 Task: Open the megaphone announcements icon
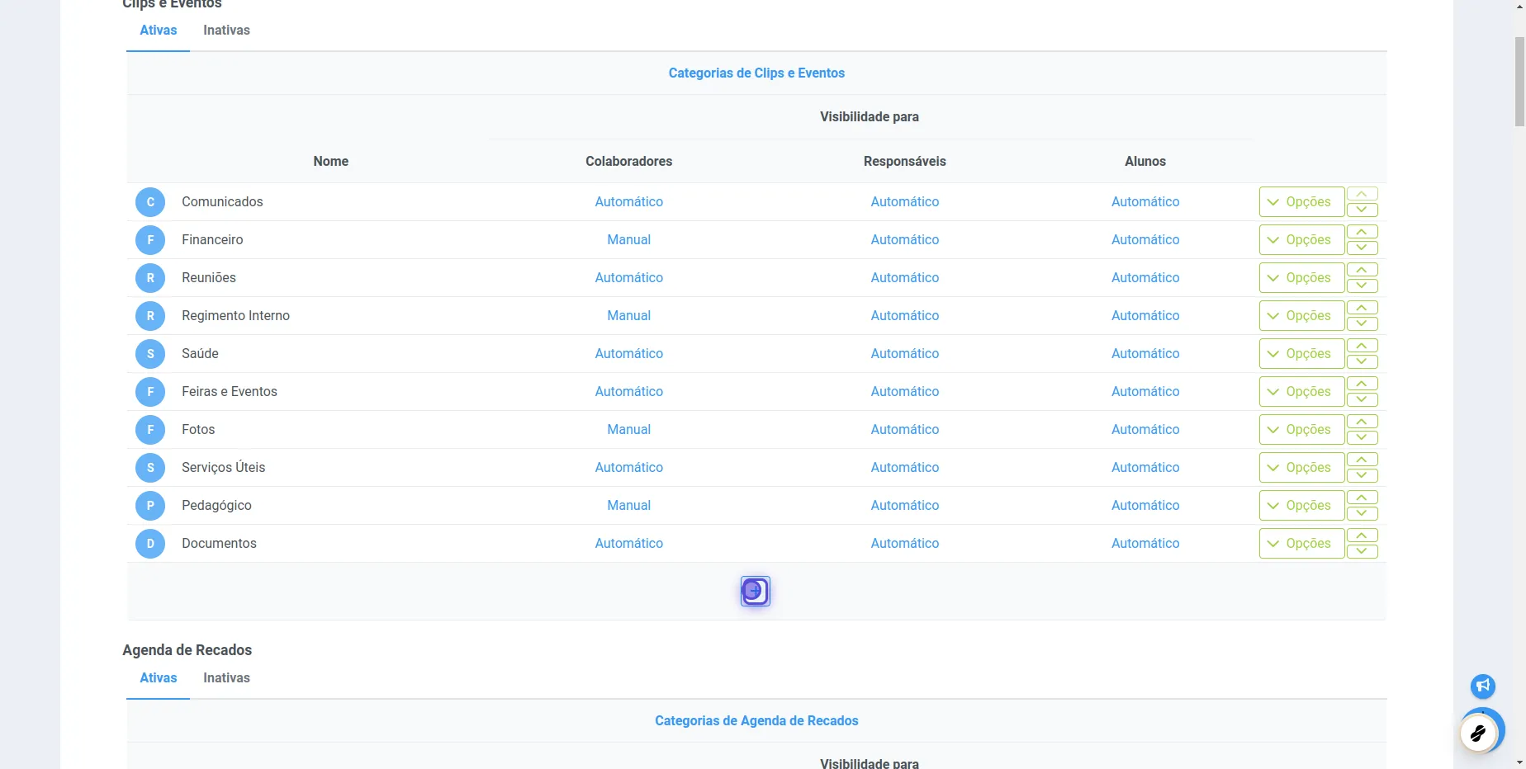pos(1483,686)
